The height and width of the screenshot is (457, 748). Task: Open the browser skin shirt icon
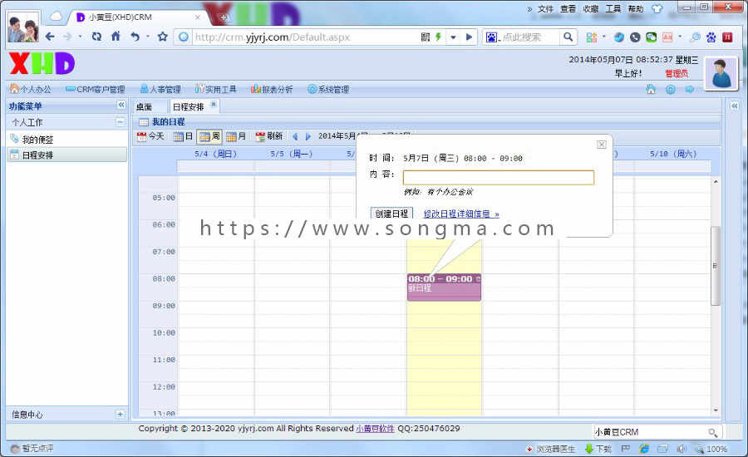tap(657, 8)
